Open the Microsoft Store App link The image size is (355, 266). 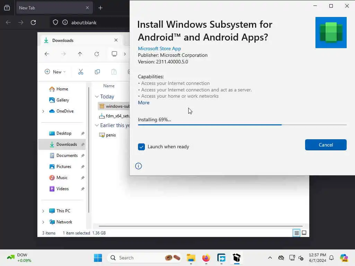pyautogui.click(x=159, y=48)
